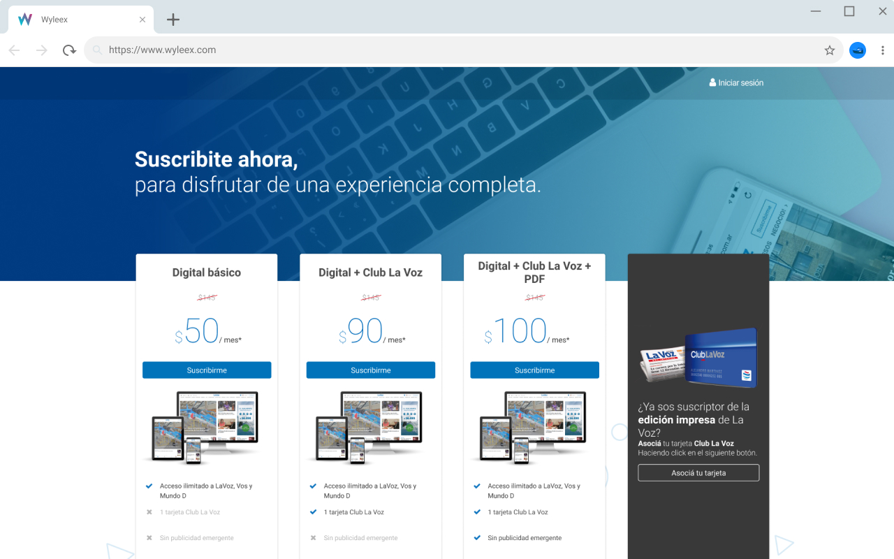Click checkmark beside Acceso ilimitado in PDF plan
The height and width of the screenshot is (559, 894).
477,486
